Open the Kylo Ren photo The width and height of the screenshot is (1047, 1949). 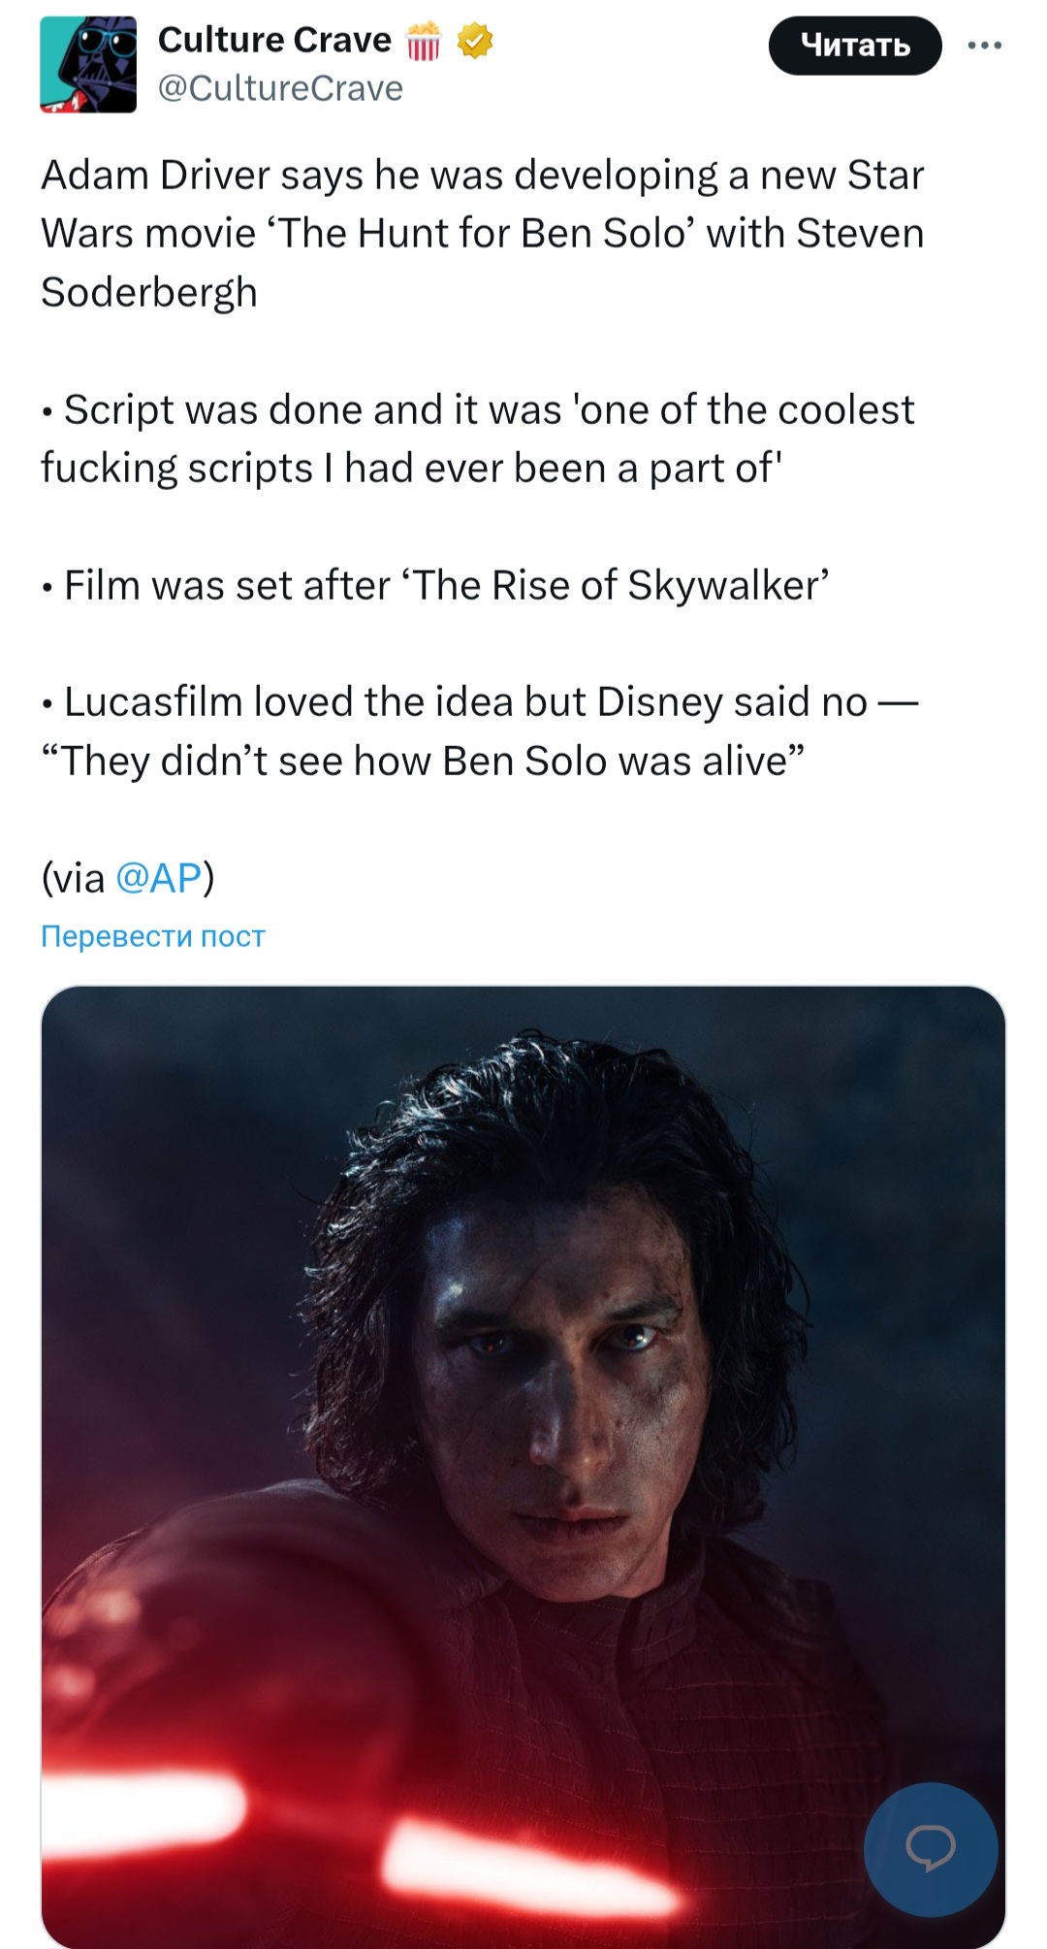[x=523, y=1358]
